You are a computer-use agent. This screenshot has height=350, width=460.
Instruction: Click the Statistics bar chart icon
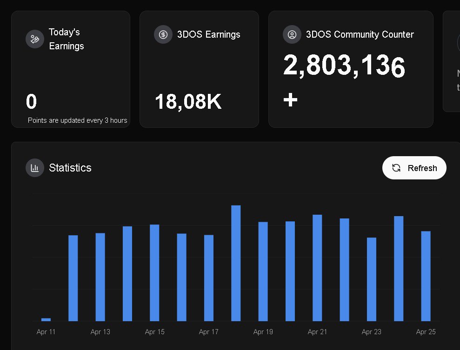[34, 168]
